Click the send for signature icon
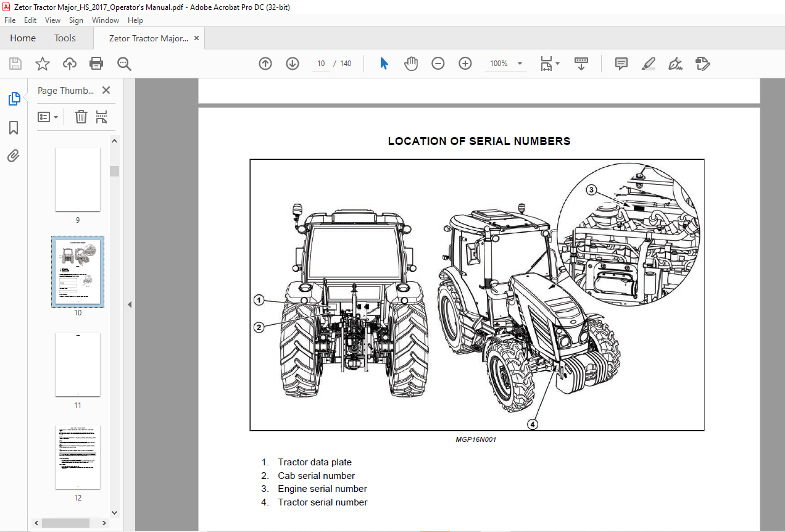This screenshot has height=532, width=785. (703, 64)
